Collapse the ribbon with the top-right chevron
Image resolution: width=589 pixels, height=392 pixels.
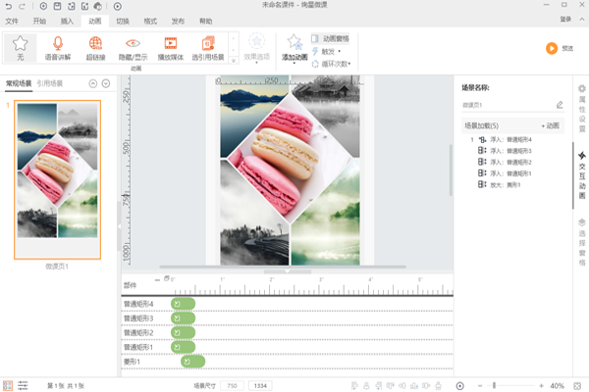tap(582, 20)
